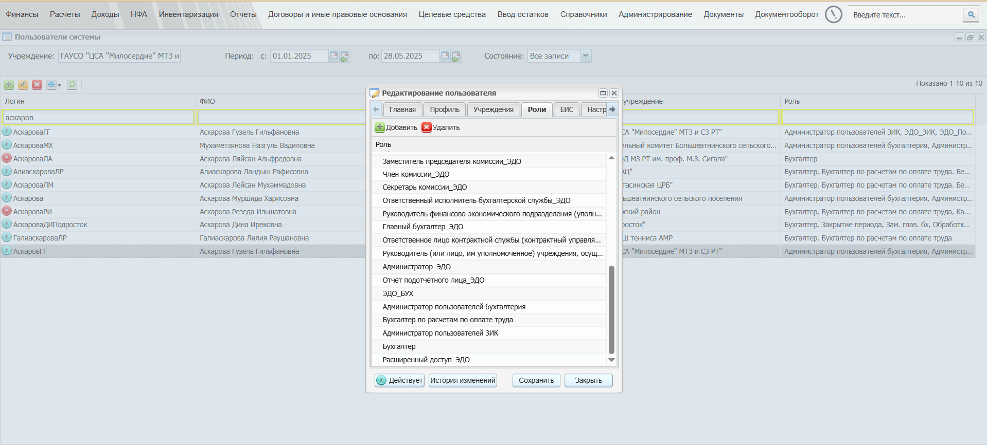
Task: Click the status icon of the АскароваЛМ row
Action: (x=7, y=185)
